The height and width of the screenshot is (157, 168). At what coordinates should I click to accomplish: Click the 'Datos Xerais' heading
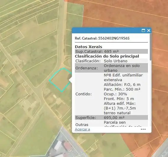click(x=88, y=47)
